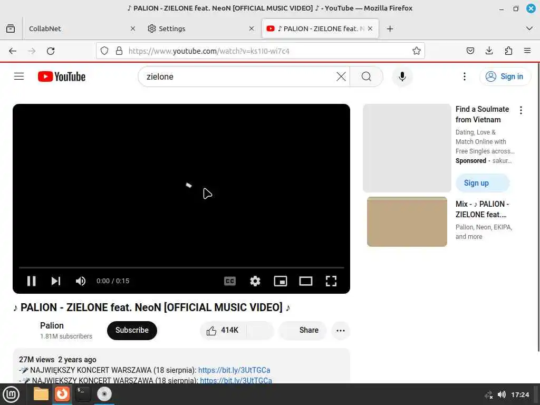Viewport: 540px width, 405px height.
Task: Click the disc application taskbar icon
Action: click(104, 394)
